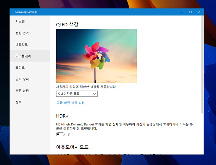Maximize the Samsung Settings window
This screenshot has height=165, width=216.
[x=190, y=12]
